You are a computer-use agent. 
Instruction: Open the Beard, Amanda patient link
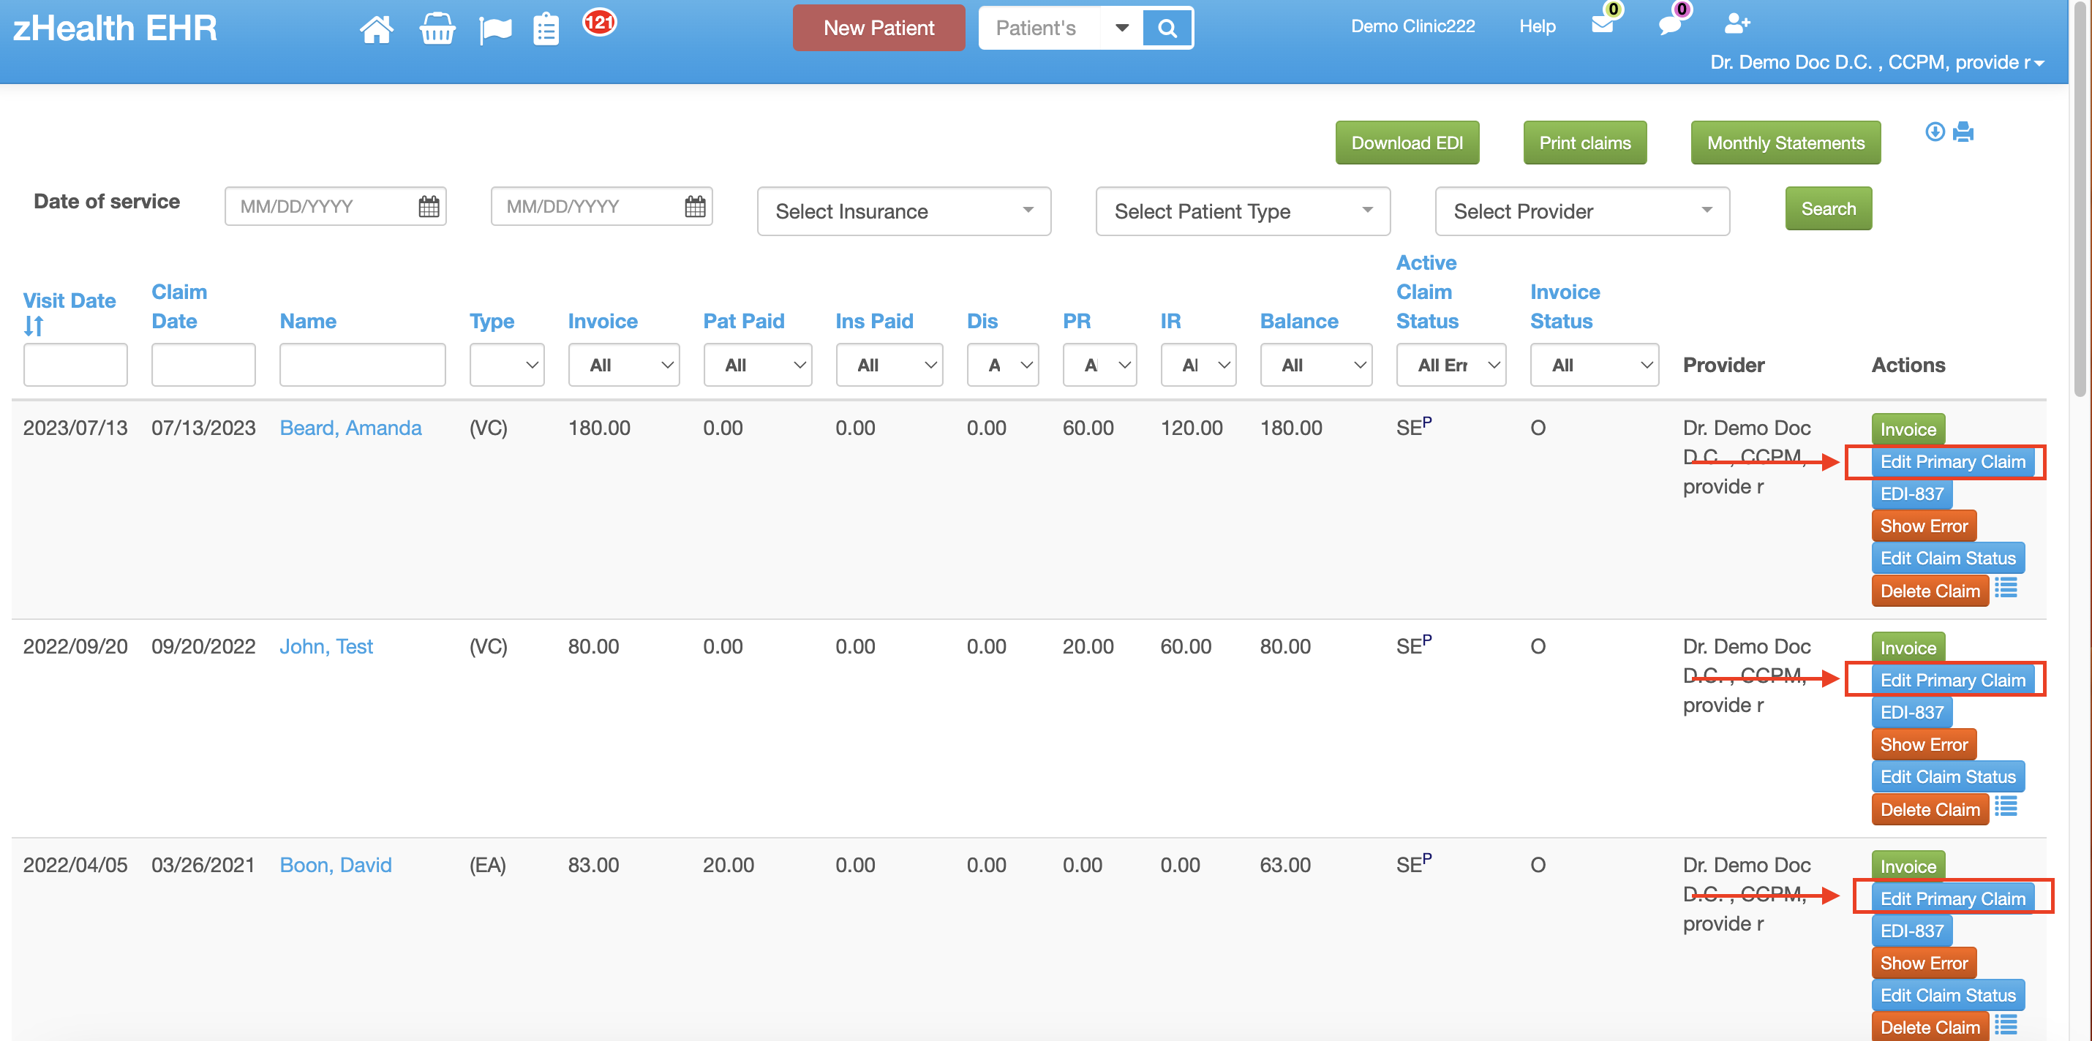click(350, 428)
